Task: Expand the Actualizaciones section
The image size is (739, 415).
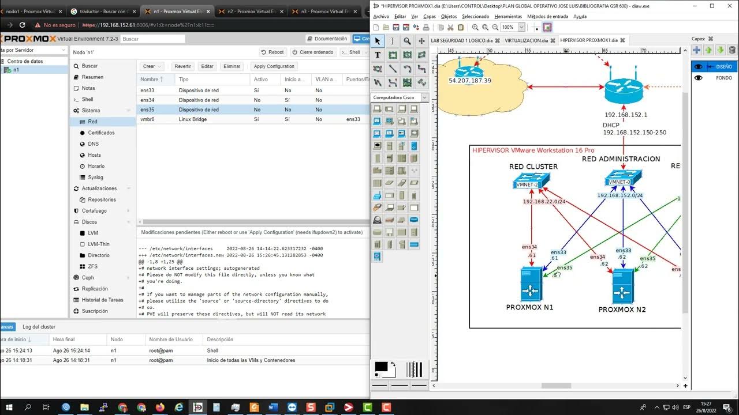Action: click(x=129, y=188)
